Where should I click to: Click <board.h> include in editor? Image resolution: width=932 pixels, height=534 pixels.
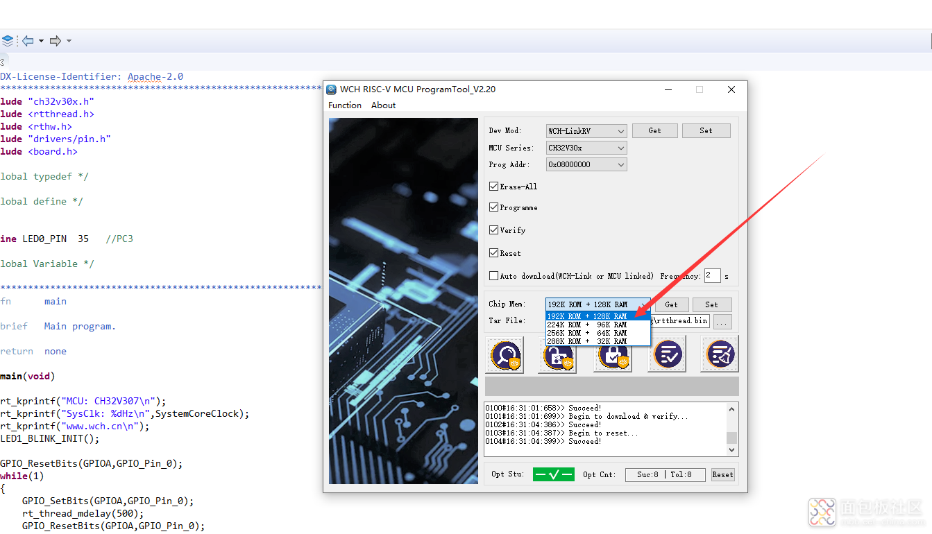point(52,151)
